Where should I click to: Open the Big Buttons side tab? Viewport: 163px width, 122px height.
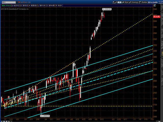(x=162, y=45)
